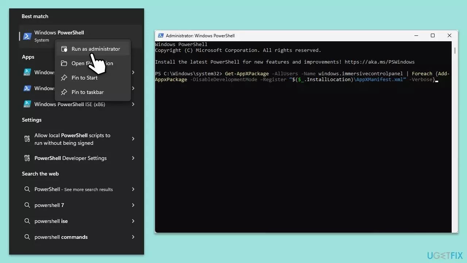
Task: Click the Windows PowerShell best match icon
Action: 27,36
